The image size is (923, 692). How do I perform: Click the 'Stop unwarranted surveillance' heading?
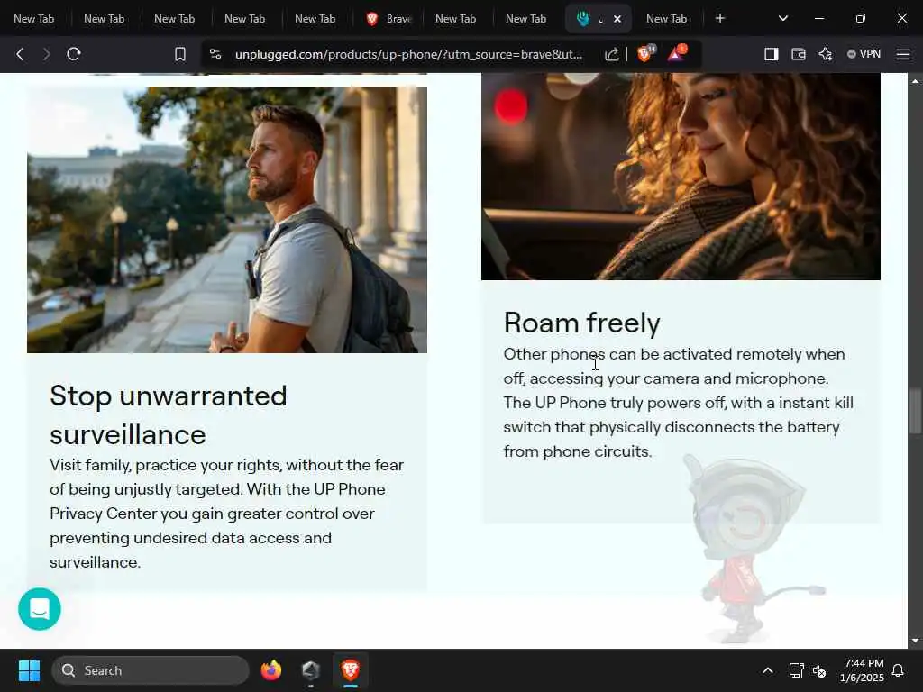[169, 414]
